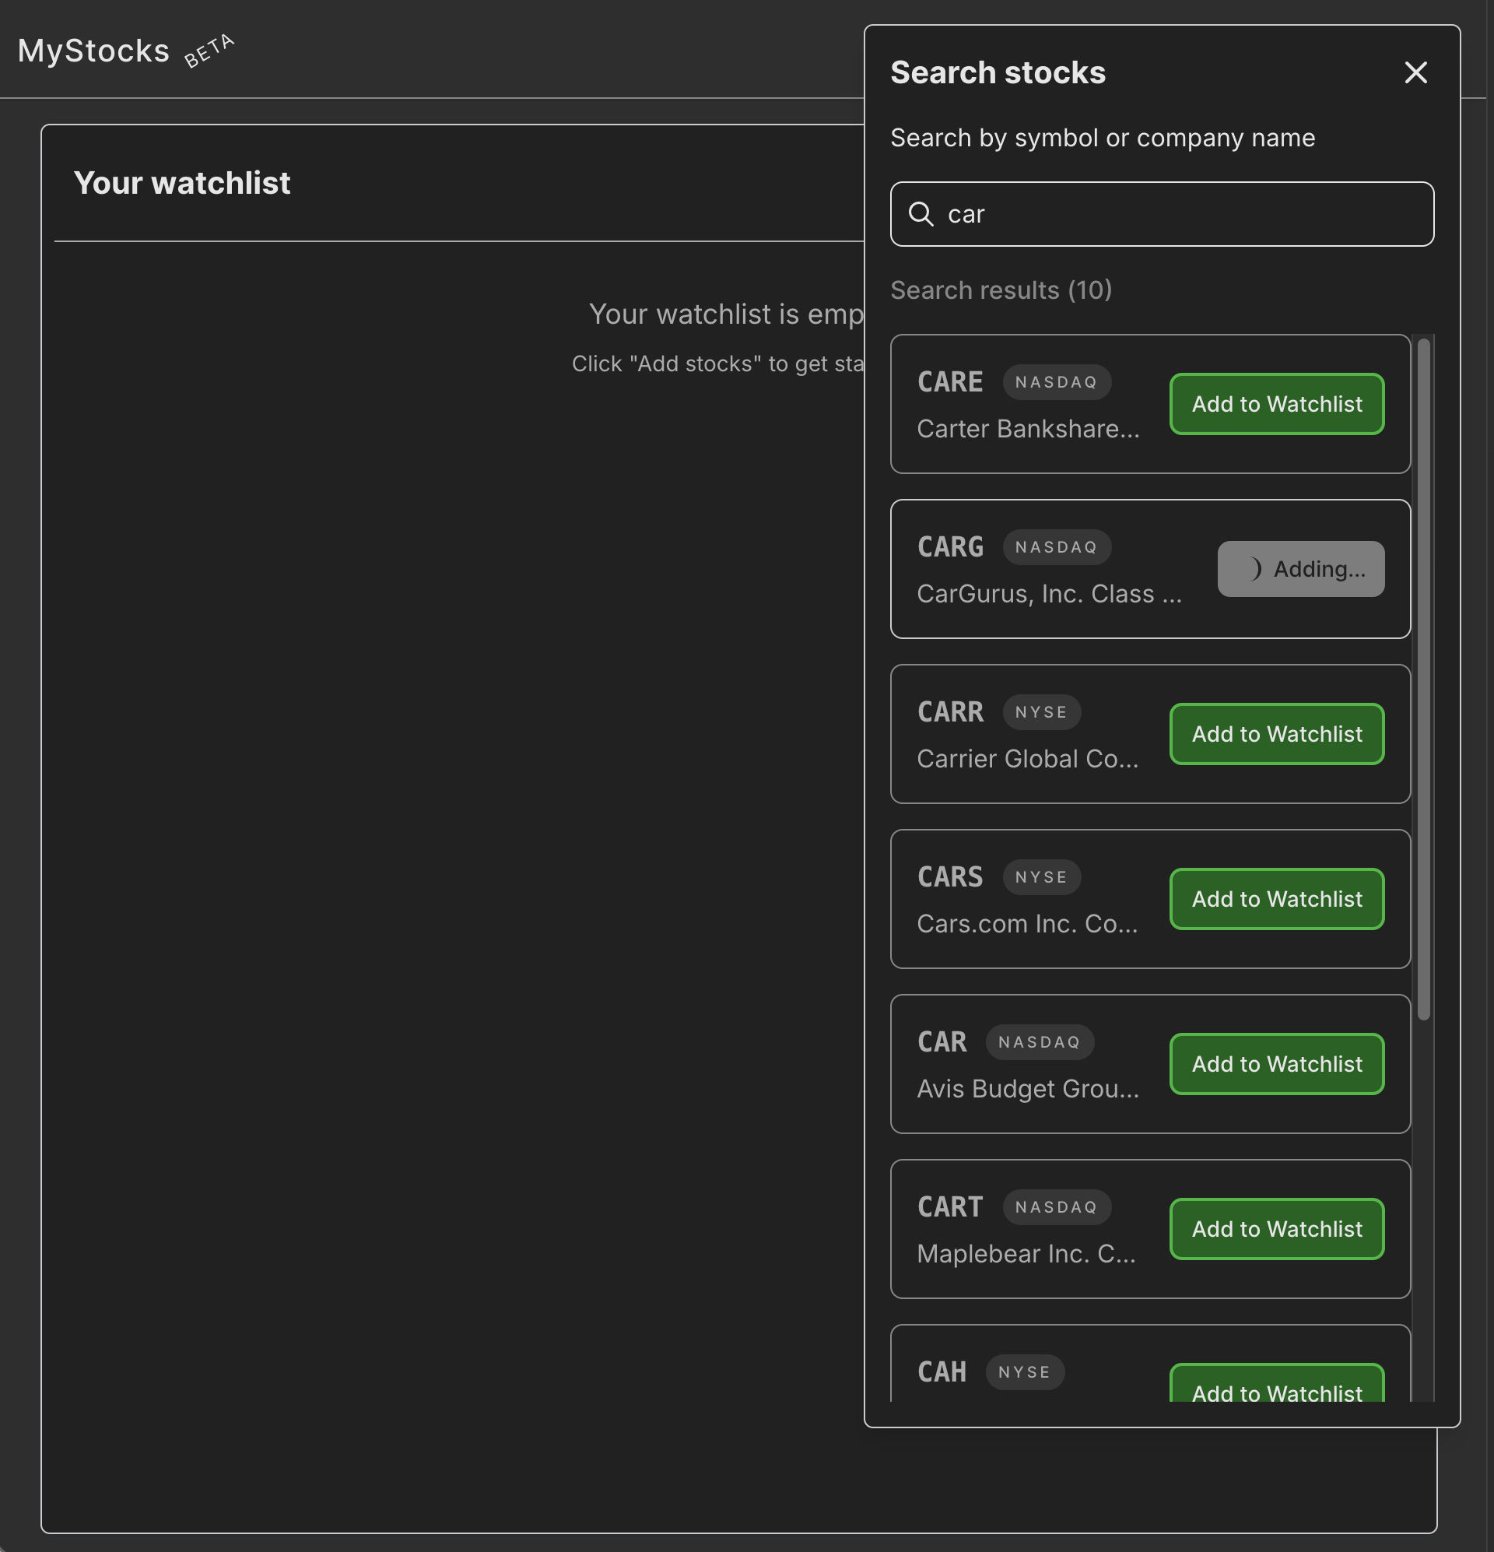1494x1552 pixels.
Task: Click the magnifying glass search icon
Action: 921,214
